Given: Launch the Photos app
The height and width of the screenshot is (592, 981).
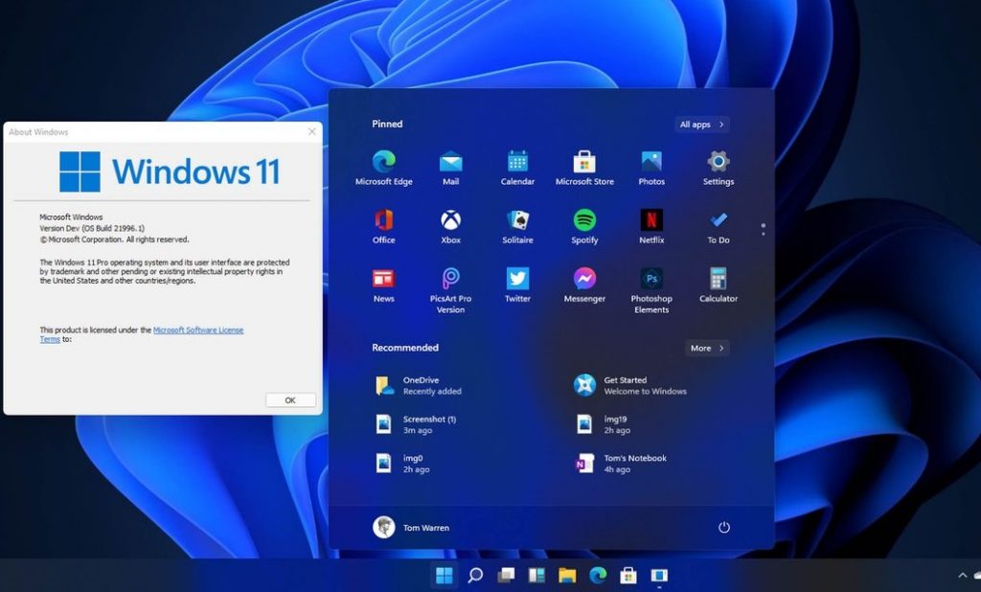Looking at the screenshot, I should pos(651,168).
